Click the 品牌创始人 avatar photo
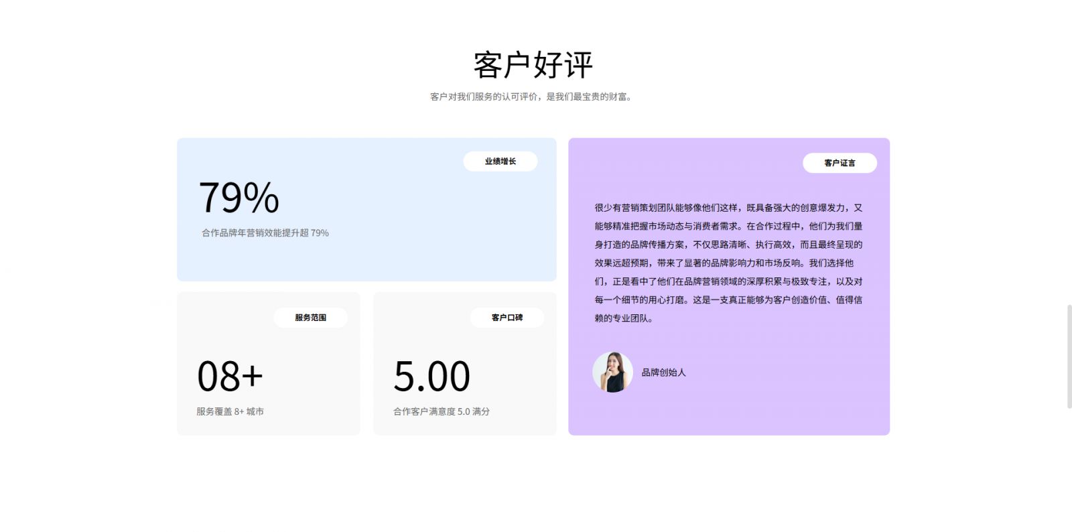 [612, 372]
